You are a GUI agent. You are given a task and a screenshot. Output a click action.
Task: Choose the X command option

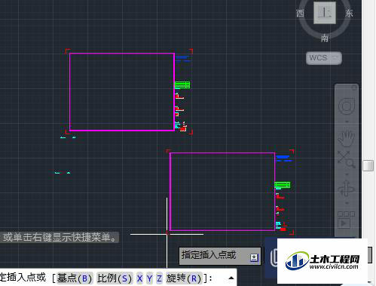pos(139,278)
